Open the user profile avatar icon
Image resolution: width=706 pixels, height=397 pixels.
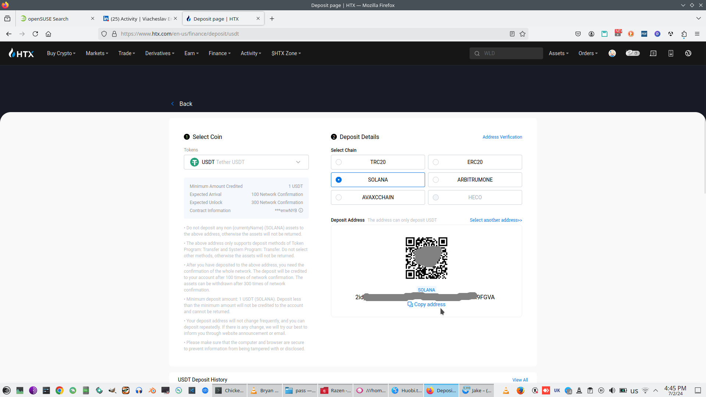[x=612, y=53]
